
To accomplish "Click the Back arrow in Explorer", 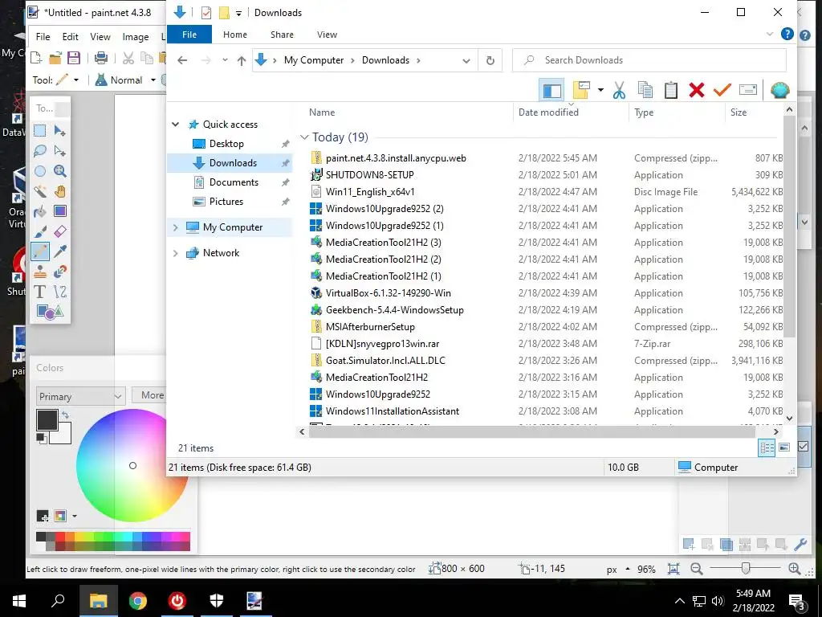I will [182, 60].
